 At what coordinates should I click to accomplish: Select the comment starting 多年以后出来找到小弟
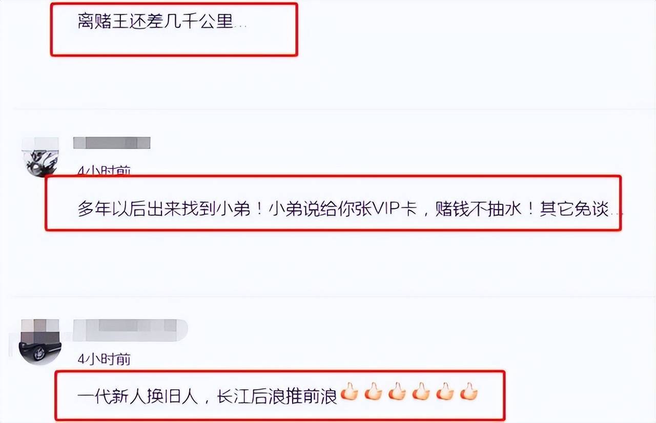[x=350, y=210]
